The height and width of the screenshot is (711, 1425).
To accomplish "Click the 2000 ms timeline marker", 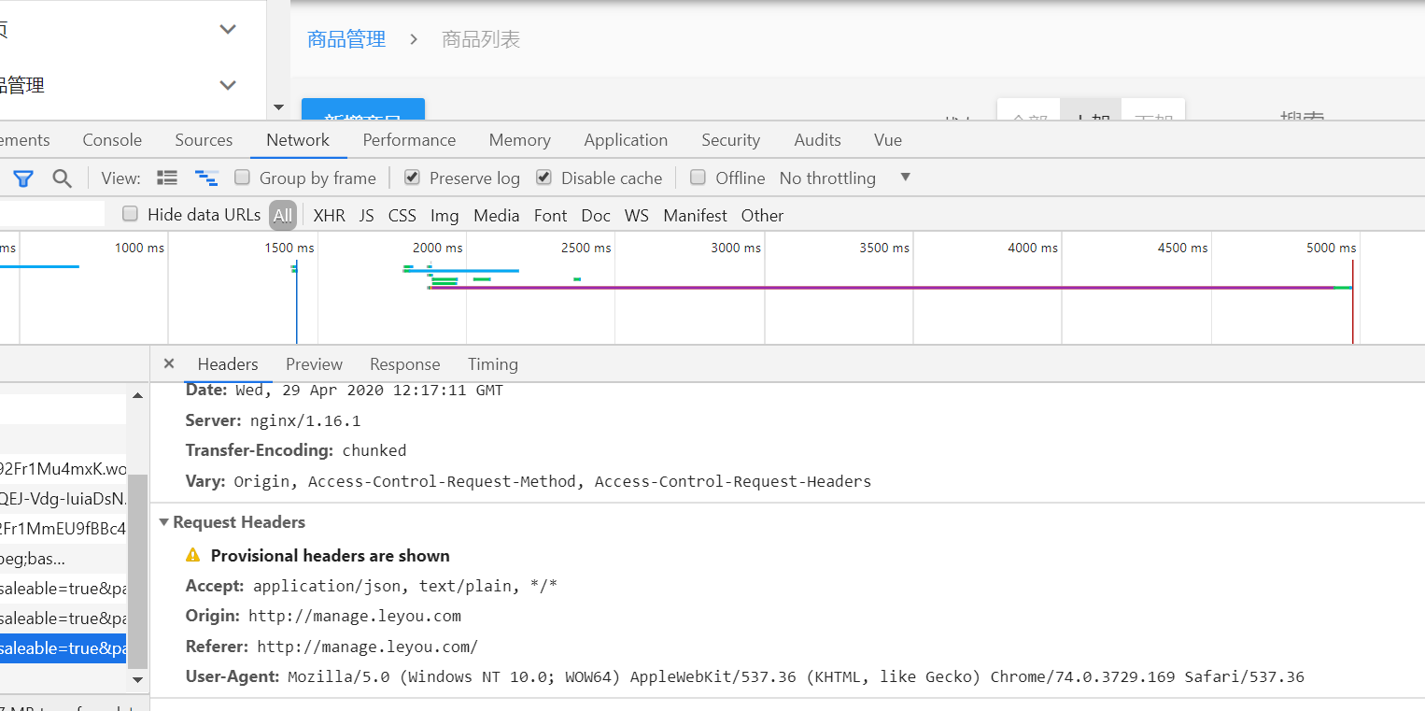I will tap(438, 248).
